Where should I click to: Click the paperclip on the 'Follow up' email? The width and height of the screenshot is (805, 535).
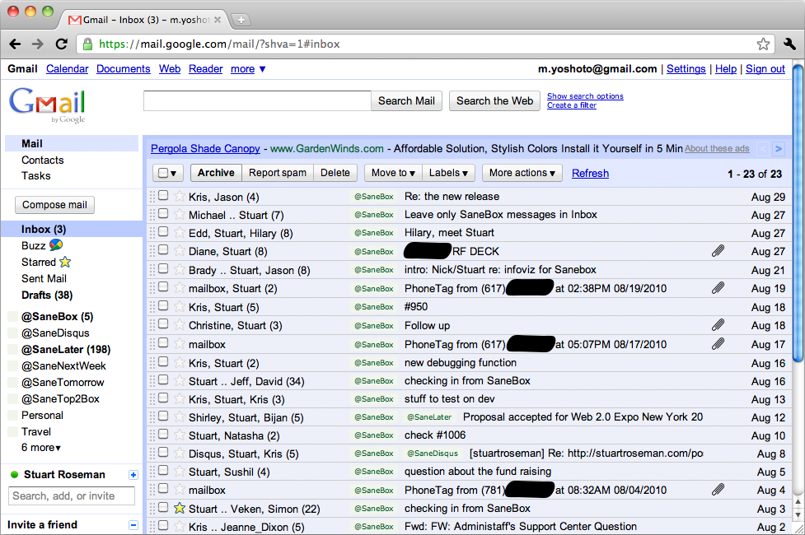click(x=718, y=324)
